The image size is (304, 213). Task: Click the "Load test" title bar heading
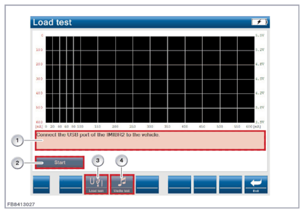[53, 22]
